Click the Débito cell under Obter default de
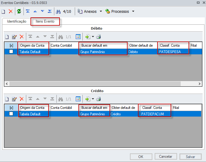 click(142, 52)
